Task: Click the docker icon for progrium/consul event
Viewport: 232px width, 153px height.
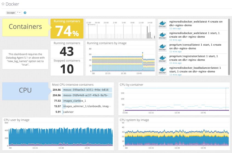Action: coord(162,47)
